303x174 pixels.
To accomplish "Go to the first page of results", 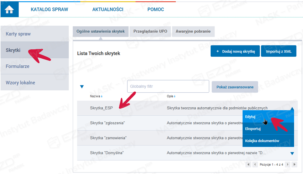I will 248,164.
